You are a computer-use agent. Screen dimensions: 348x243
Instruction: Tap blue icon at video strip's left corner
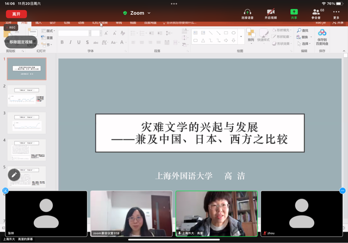point(5,191)
